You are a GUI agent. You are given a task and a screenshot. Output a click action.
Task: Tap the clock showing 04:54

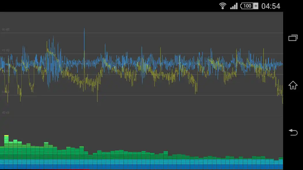[271, 6]
